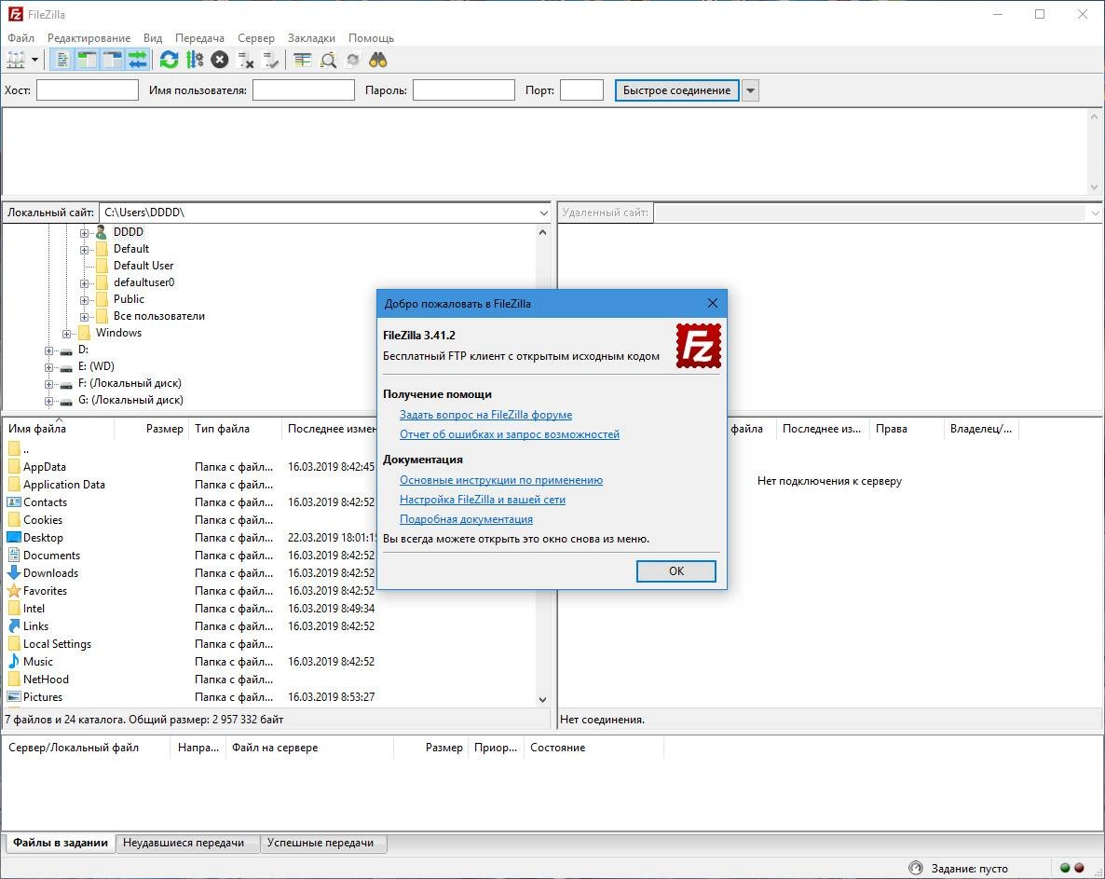Expand drive D: in tree
Screen dimensions: 1105x879
tap(48, 350)
